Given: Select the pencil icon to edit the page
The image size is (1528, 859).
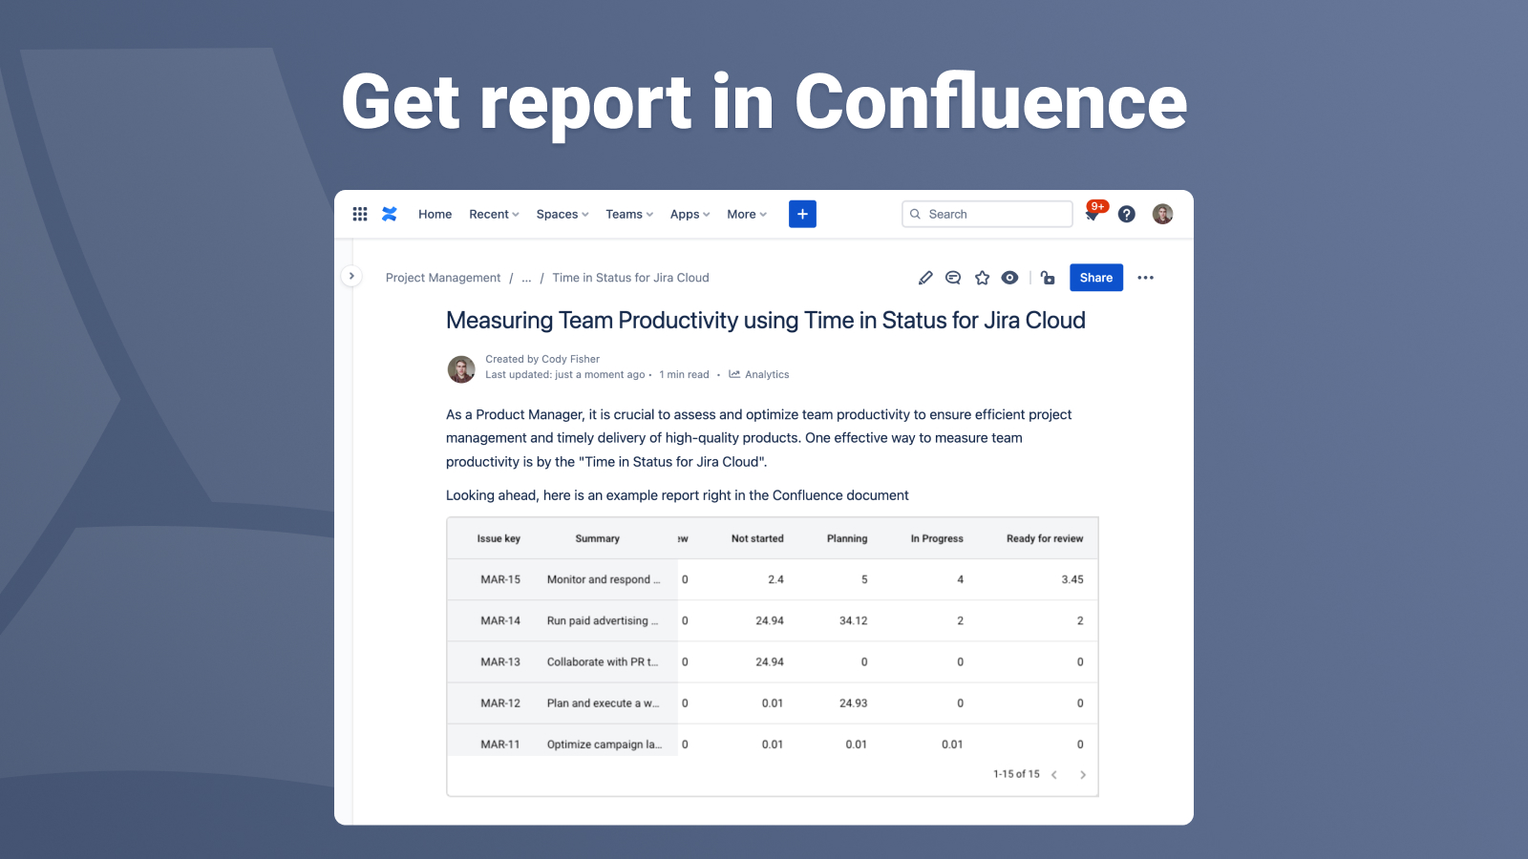Looking at the screenshot, I should [924, 278].
